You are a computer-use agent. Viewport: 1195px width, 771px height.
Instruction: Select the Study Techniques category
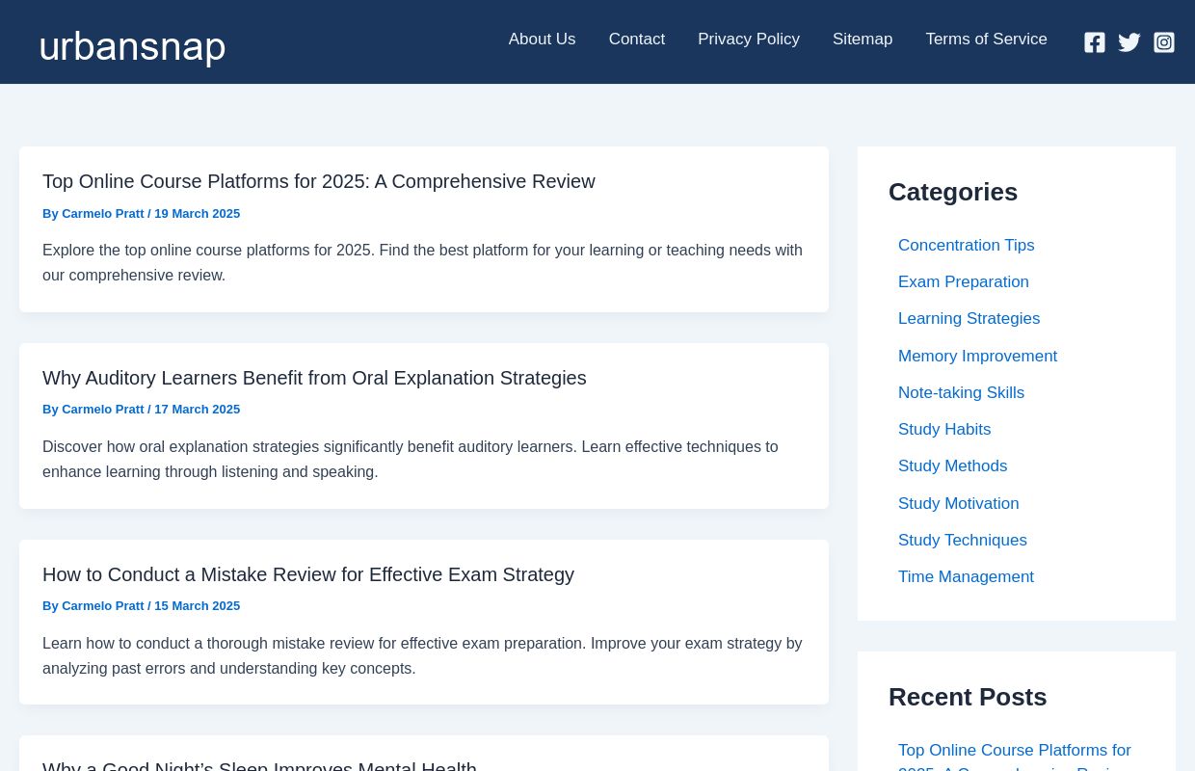[962, 540]
